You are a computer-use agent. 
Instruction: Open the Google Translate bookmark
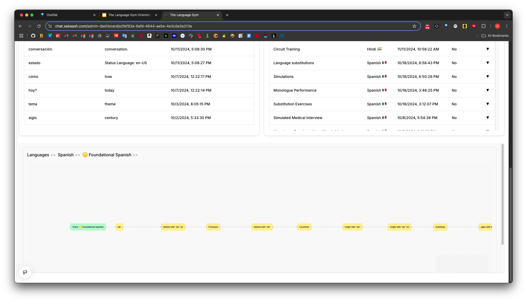[124, 36]
